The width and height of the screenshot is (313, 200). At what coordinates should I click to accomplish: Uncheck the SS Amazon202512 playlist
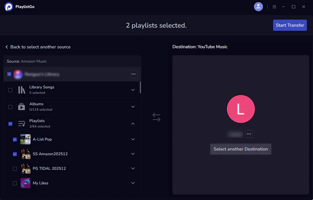[x=15, y=154]
